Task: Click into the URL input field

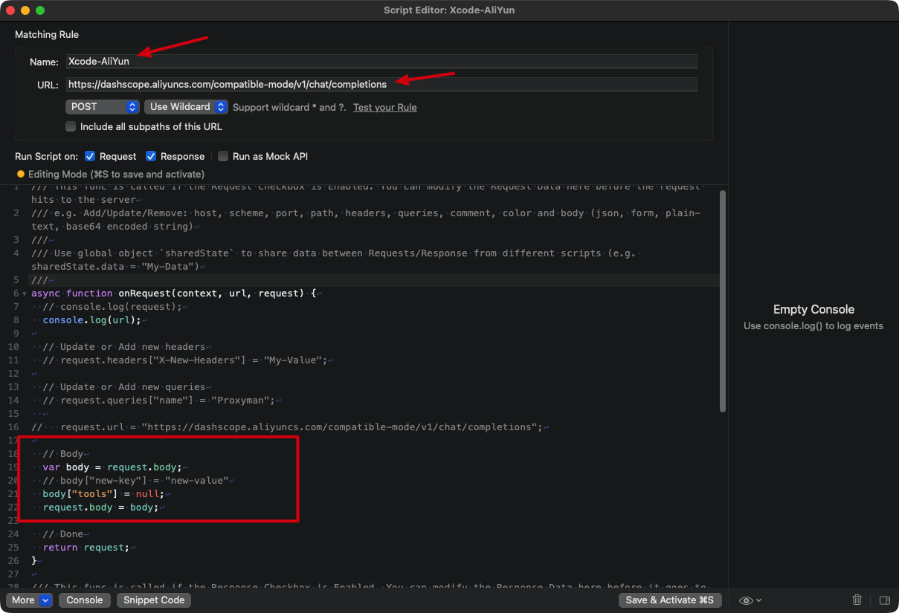Action: (381, 84)
